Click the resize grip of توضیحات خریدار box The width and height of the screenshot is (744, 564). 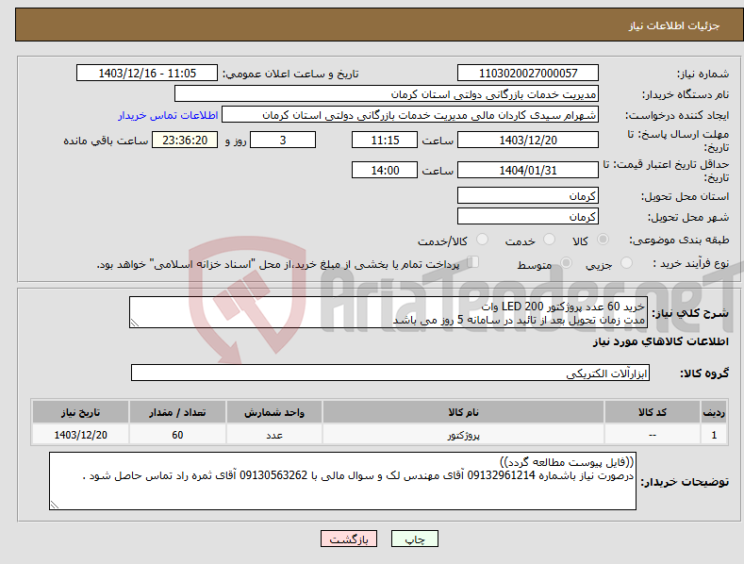tap(55, 506)
